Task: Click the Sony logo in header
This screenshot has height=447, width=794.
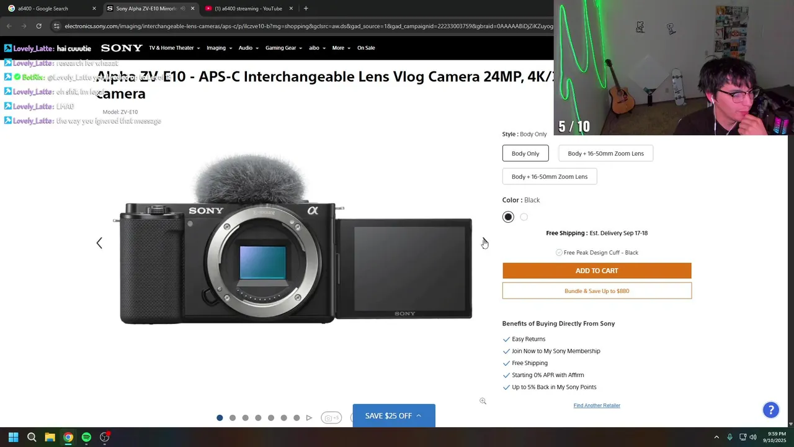Action: coord(122,48)
